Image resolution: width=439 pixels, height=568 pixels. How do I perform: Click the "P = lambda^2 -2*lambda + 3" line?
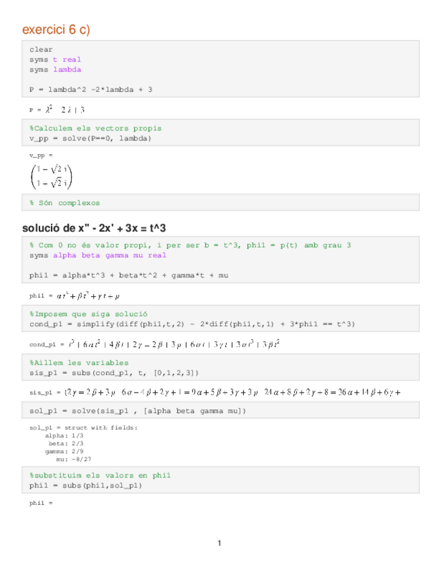[x=90, y=88]
